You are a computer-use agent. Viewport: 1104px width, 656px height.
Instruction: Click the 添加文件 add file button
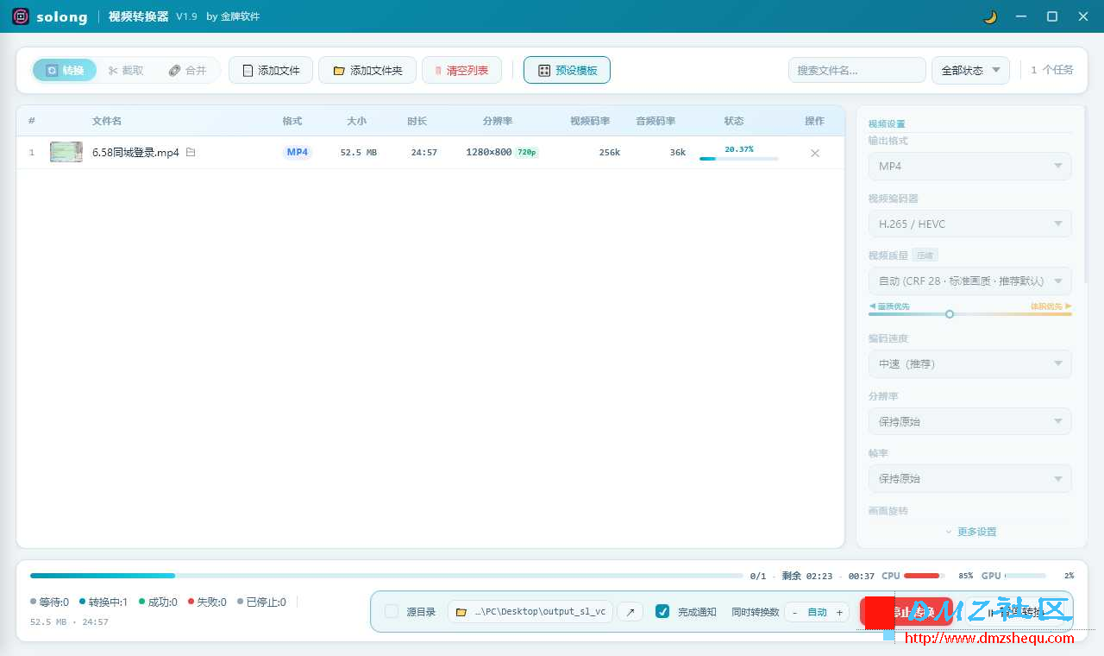pos(270,70)
